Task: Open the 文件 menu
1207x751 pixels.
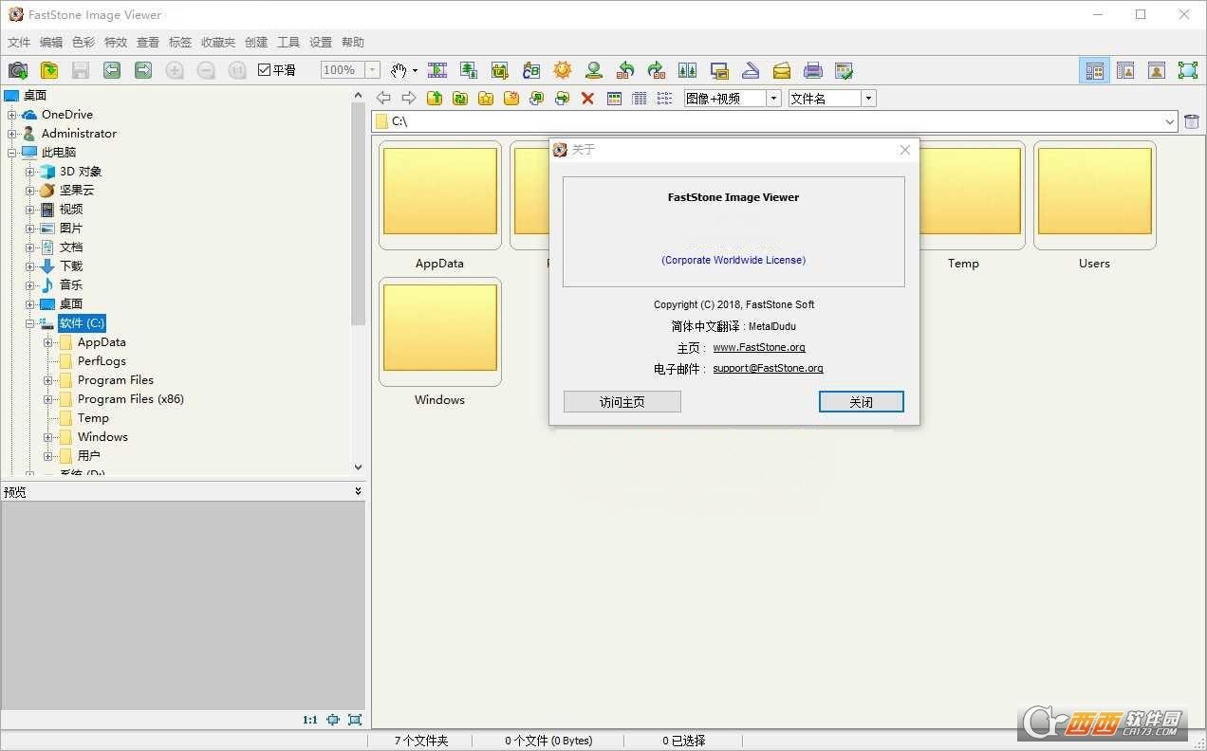Action: 19,43
